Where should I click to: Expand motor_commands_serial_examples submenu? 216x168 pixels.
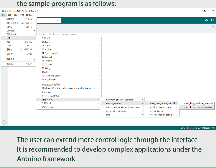(122, 107)
